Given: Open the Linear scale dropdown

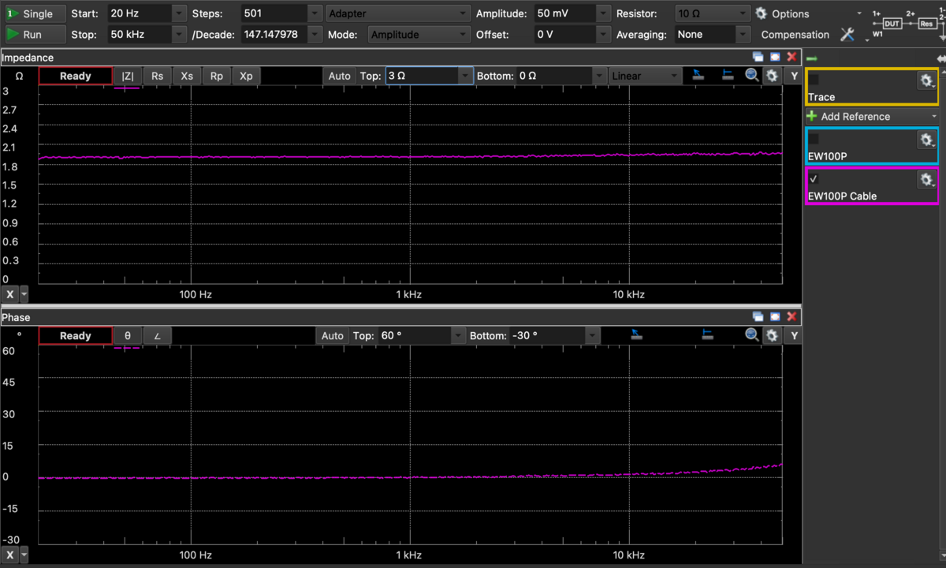Looking at the screenshot, I should click(645, 76).
